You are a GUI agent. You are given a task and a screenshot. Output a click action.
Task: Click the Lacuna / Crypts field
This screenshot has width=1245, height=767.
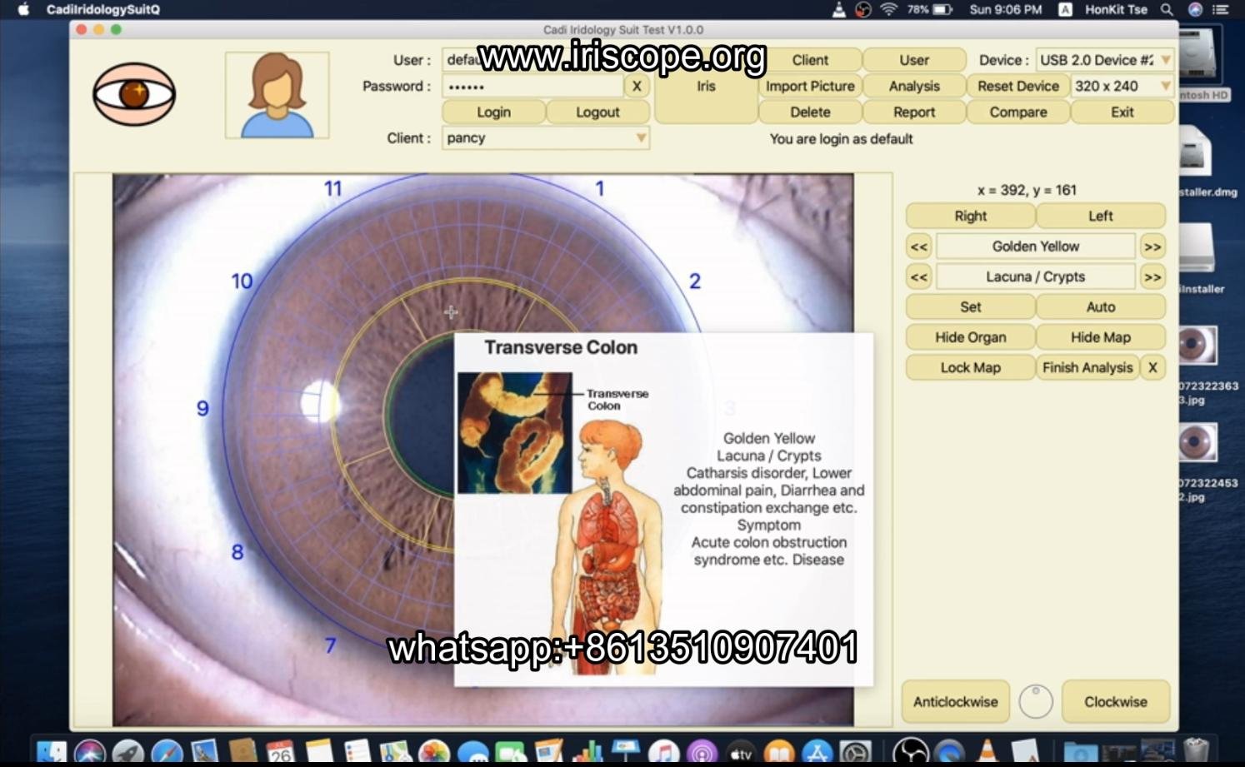pyautogui.click(x=1036, y=276)
